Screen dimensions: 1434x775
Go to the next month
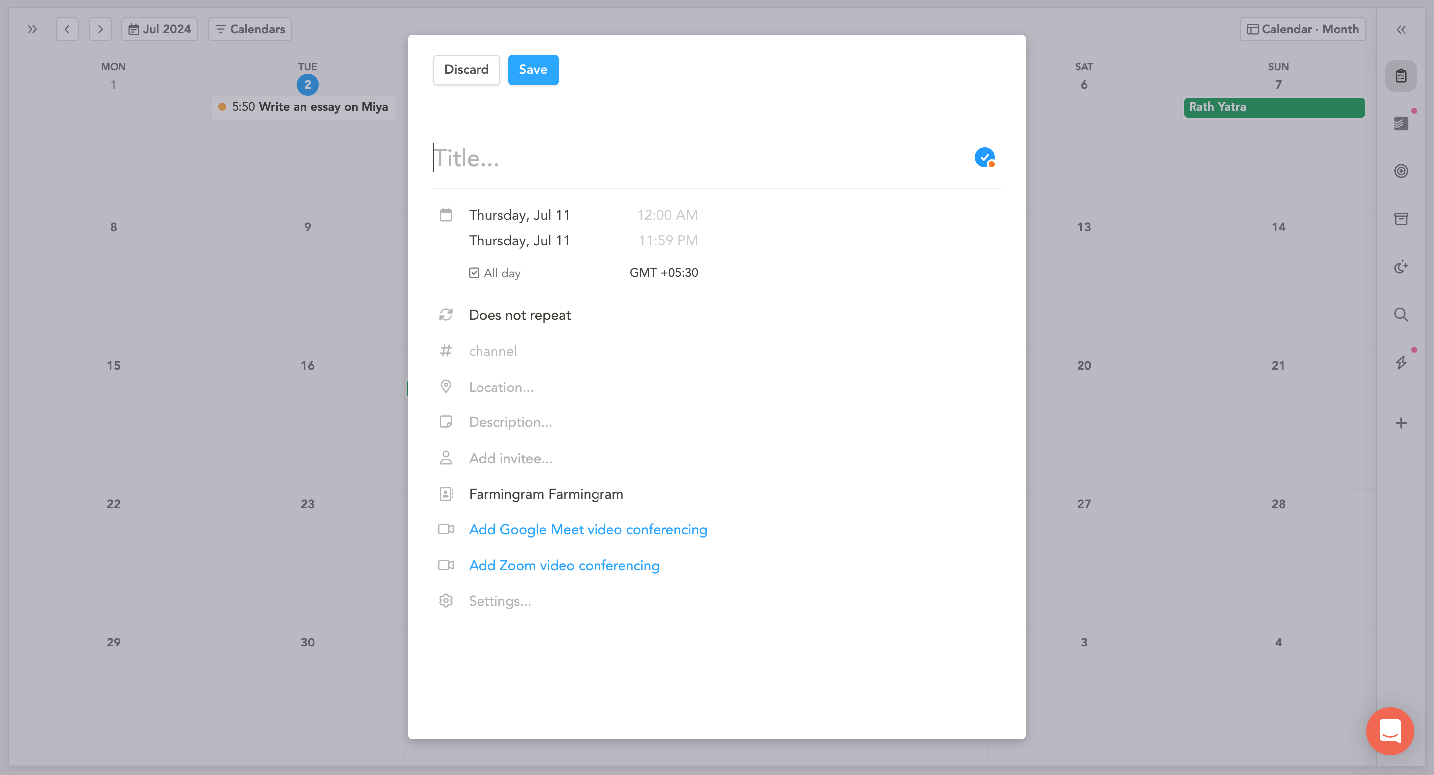point(100,29)
